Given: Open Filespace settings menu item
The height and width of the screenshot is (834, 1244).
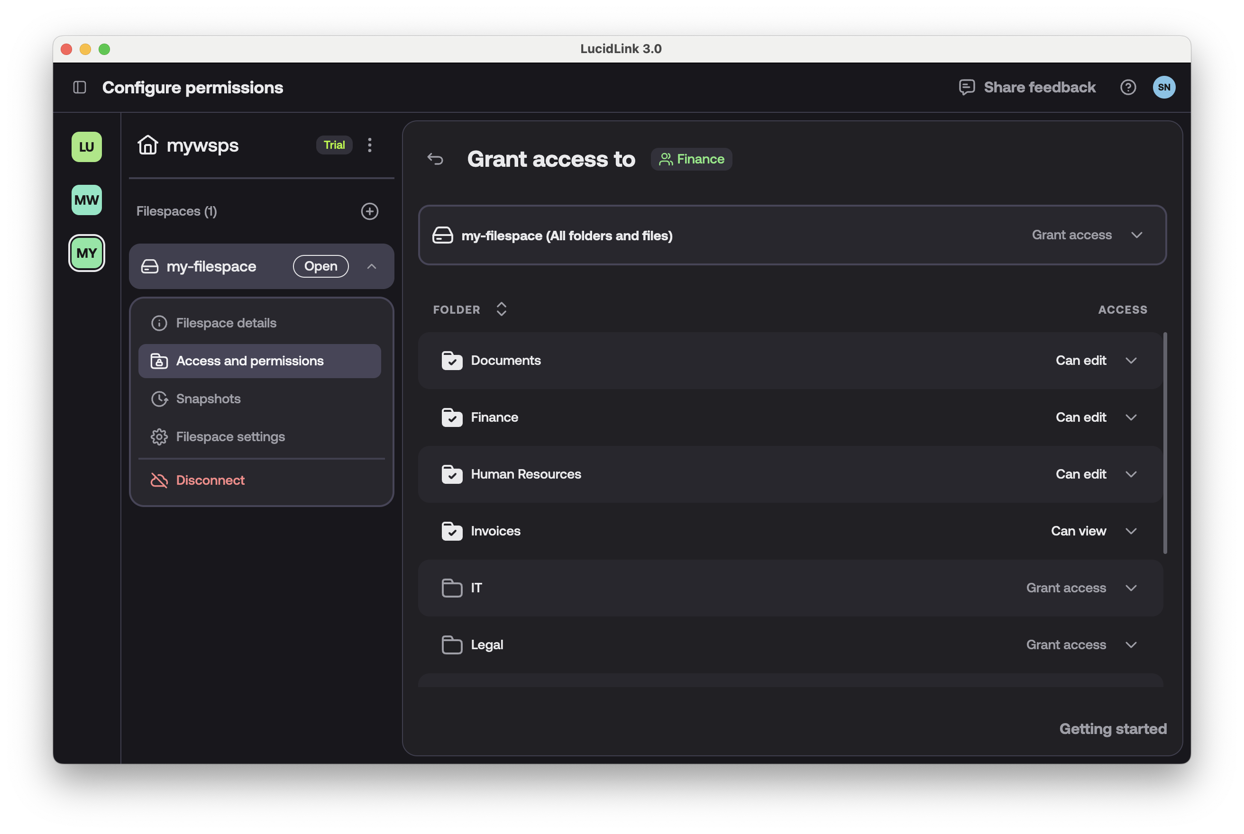Looking at the screenshot, I should click(x=259, y=437).
